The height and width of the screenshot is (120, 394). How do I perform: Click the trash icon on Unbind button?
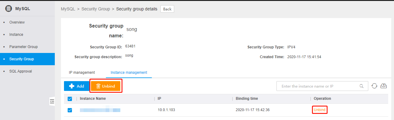coord(98,86)
